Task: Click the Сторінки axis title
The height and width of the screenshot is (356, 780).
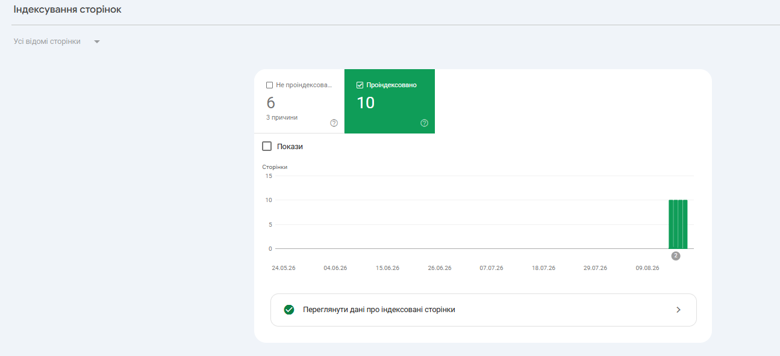Action: pyautogui.click(x=275, y=167)
